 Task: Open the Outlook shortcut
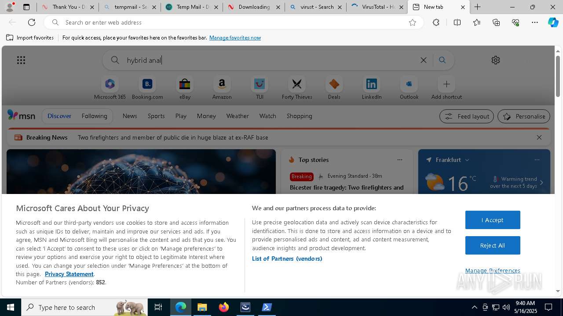409,88
